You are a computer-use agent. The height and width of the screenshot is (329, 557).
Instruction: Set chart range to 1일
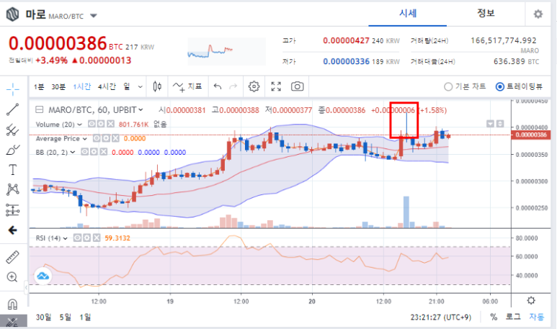[85, 317]
